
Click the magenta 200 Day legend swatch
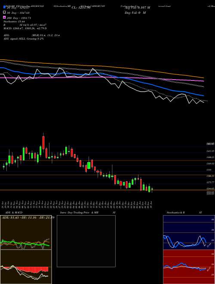coord(5,18)
